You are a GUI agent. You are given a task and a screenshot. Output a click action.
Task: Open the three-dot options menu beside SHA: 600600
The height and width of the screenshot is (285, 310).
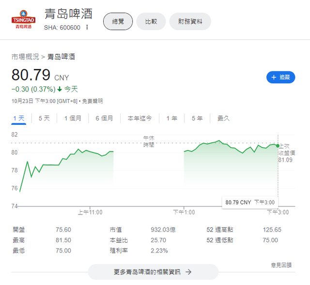tap(87, 27)
